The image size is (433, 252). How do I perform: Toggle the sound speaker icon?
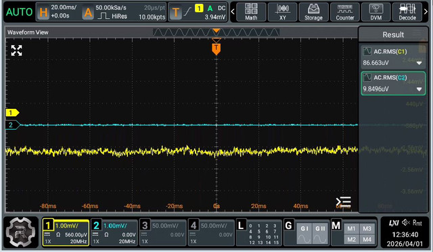pos(406,222)
